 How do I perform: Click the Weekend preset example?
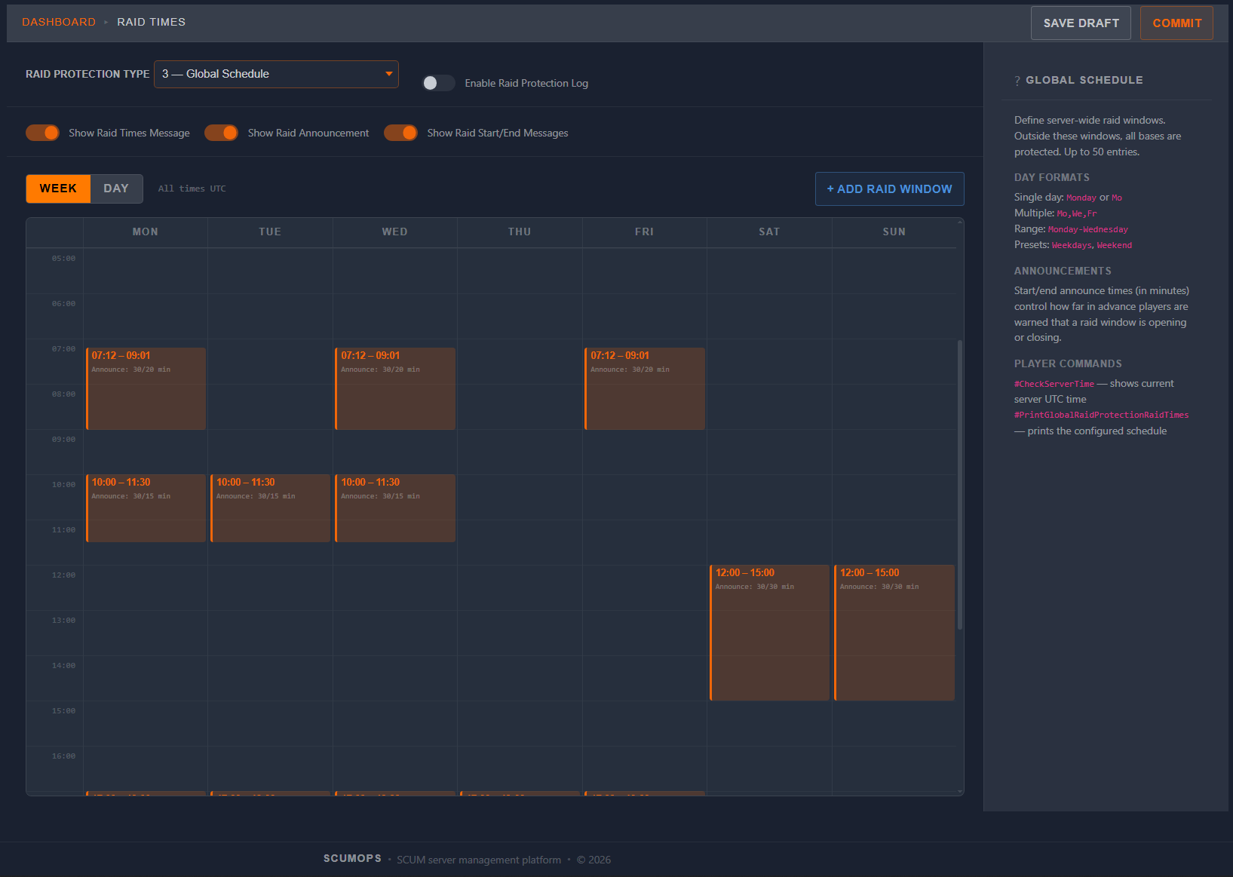(x=1115, y=245)
